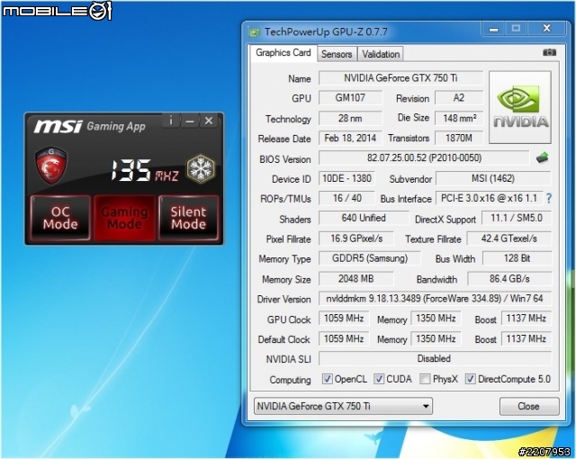Click the Bus Width 128 Bit field

(517, 258)
